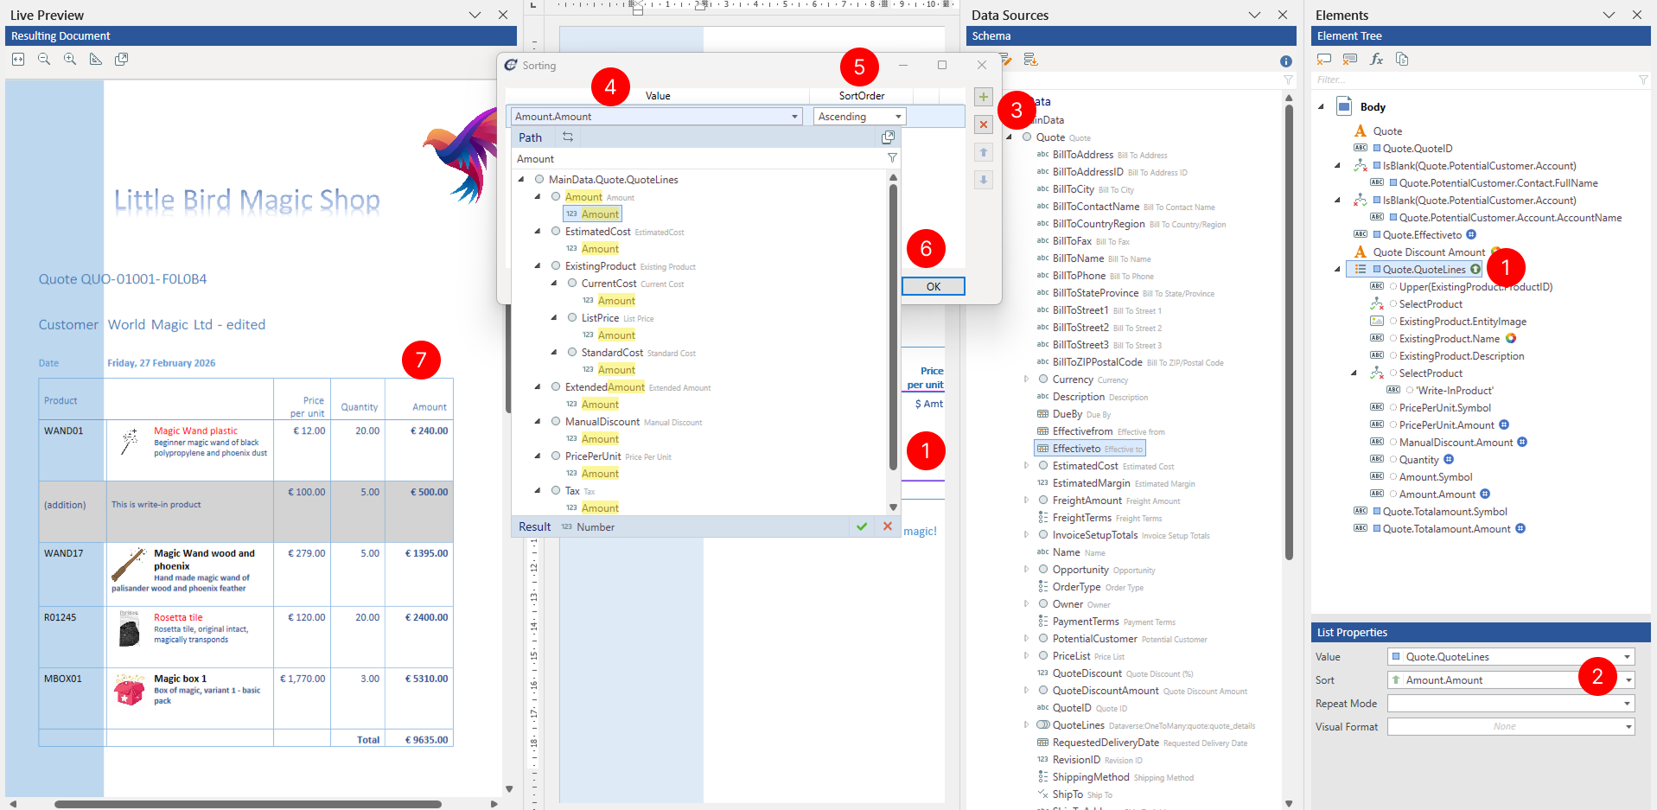Click the path tree vertical scrollbar

893,328
